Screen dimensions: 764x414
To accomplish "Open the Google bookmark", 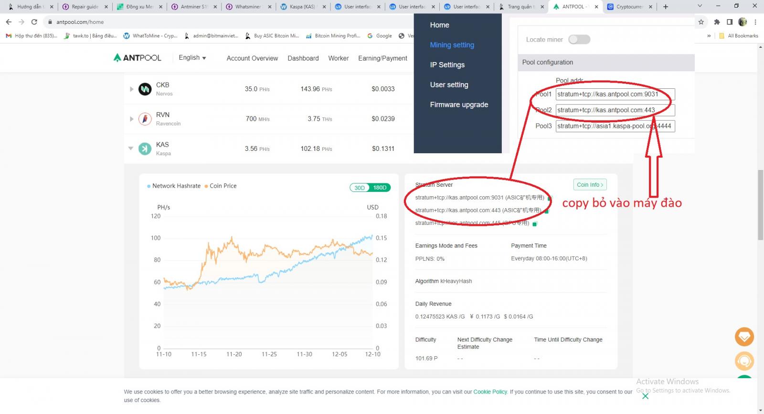I will tap(380, 36).
